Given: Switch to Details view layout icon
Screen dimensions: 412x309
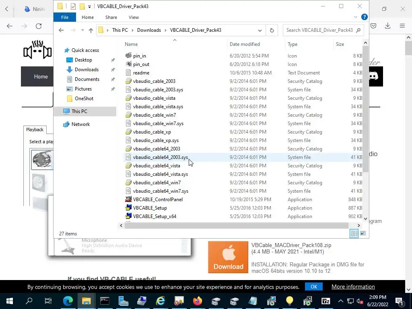Looking at the screenshot, I should pyautogui.click(x=354, y=233).
